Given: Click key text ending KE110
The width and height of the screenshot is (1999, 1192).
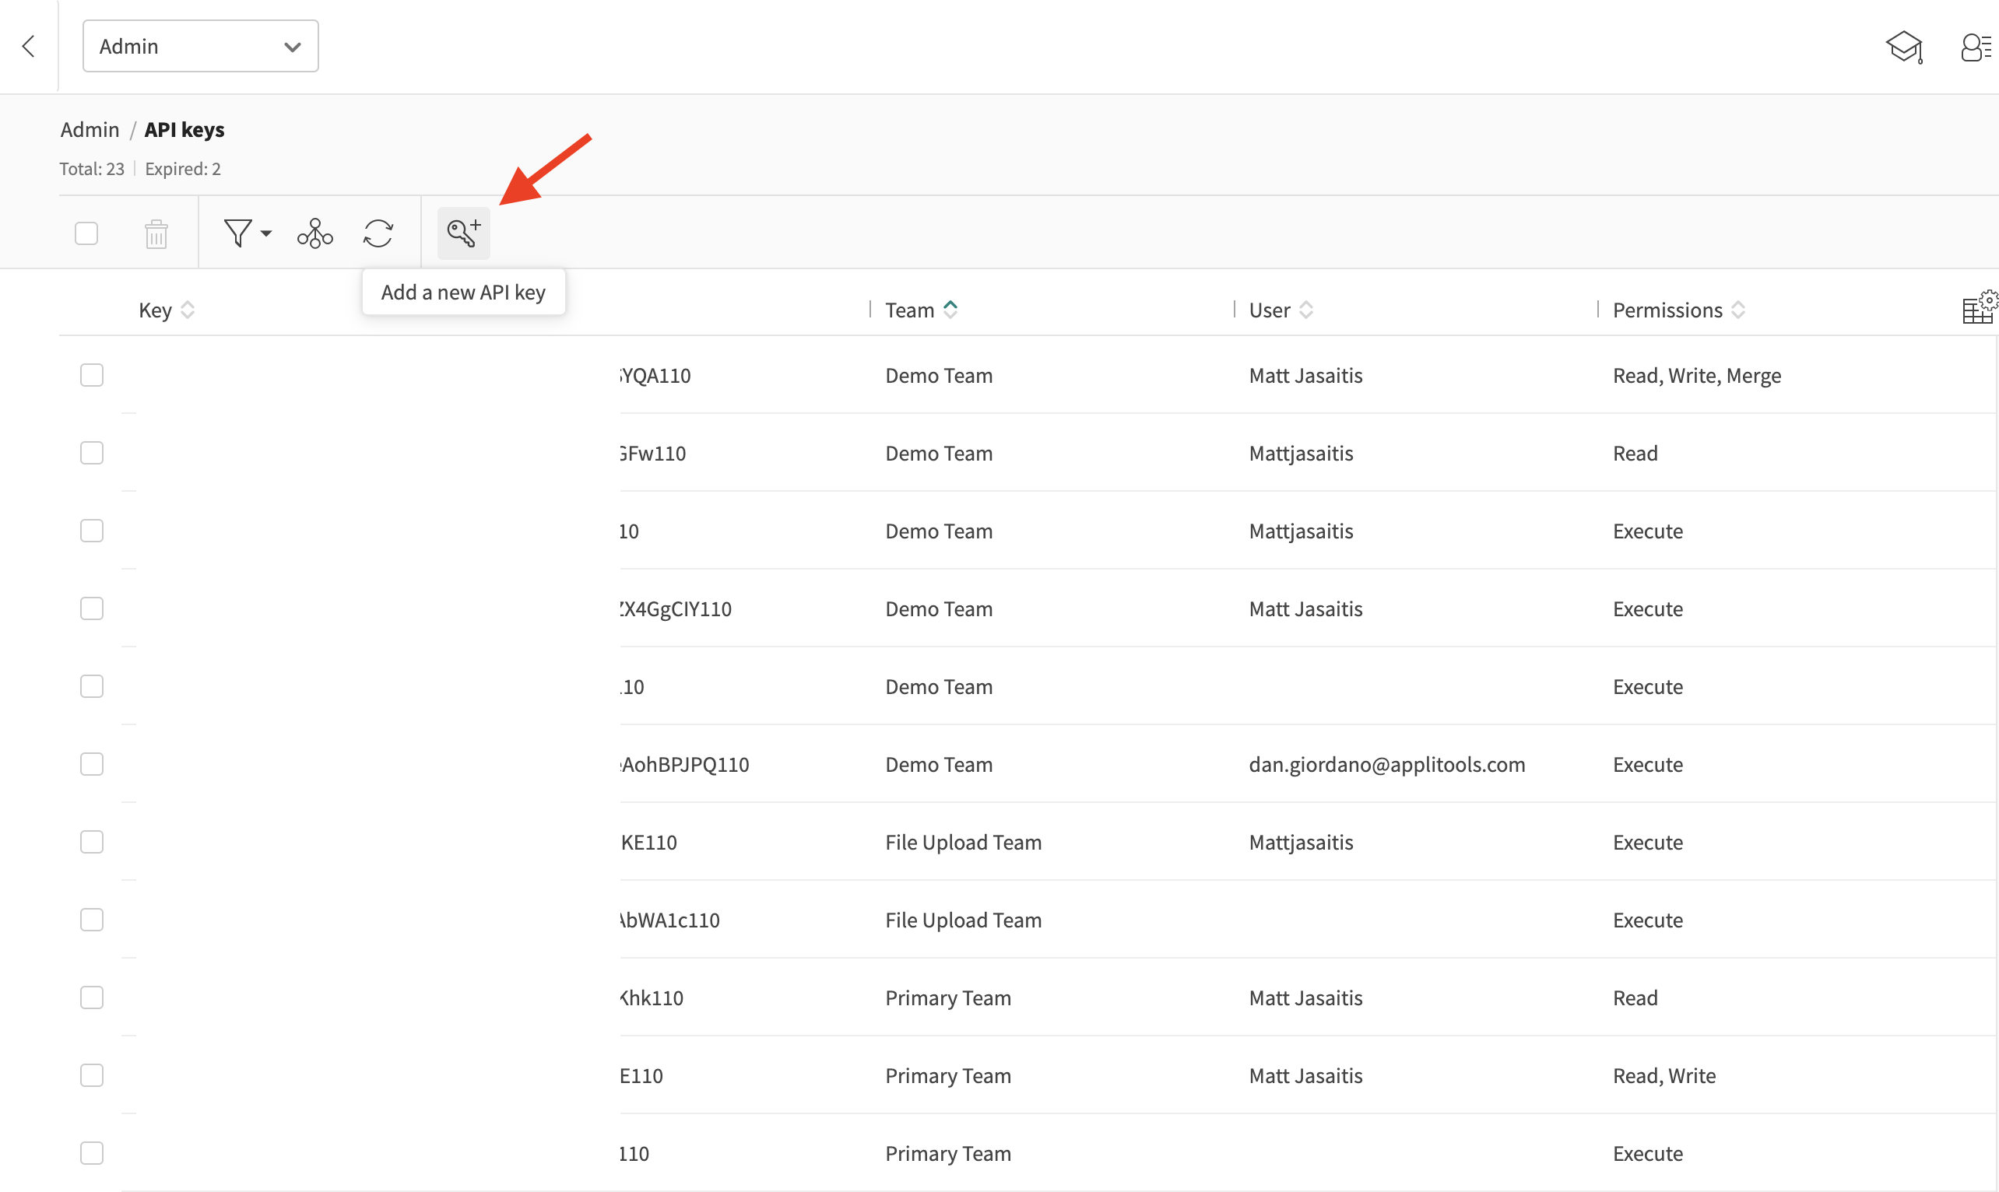Looking at the screenshot, I should click(649, 843).
